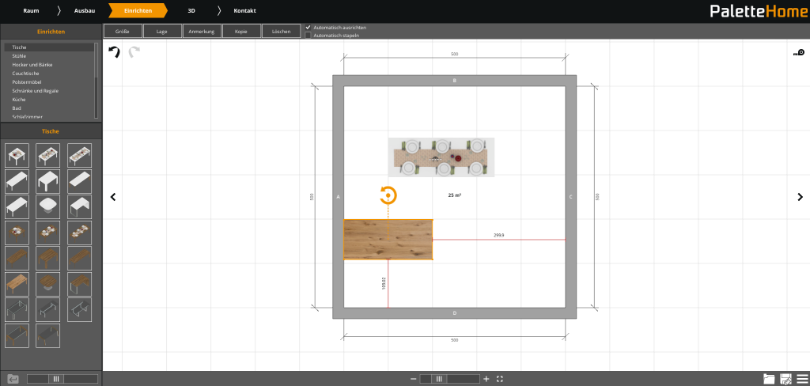Click the orange rotate handle above wooden table
The width and height of the screenshot is (810, 386).
pos(388,195)
